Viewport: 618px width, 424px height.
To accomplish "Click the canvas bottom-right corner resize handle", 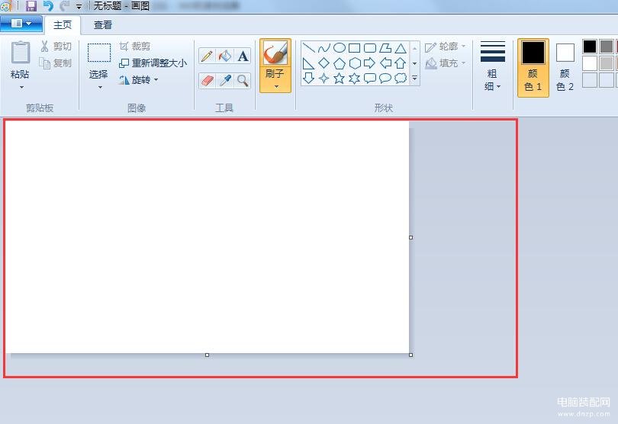I will (410, 355).
